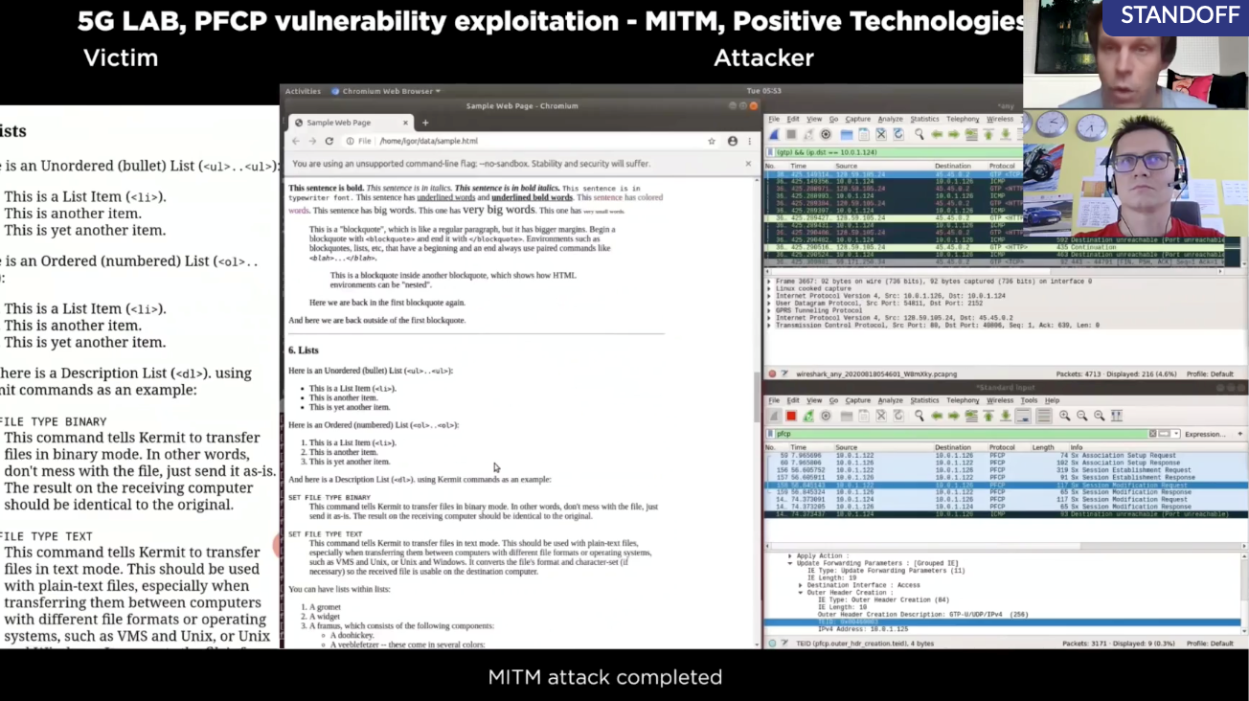Click the Expression... button beside pfcp filter
The image size is (1249, 701).
tap(1204, 434)
